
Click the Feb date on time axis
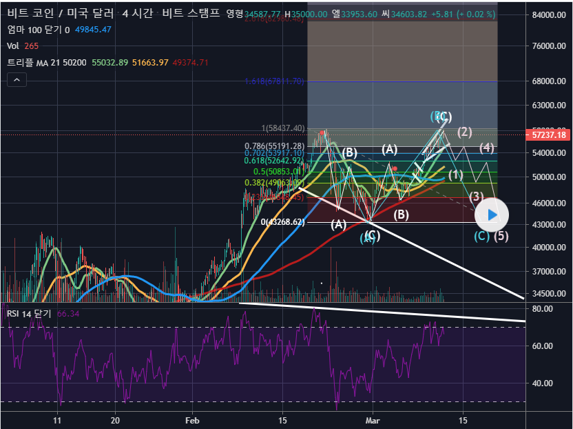pos(192,420)
